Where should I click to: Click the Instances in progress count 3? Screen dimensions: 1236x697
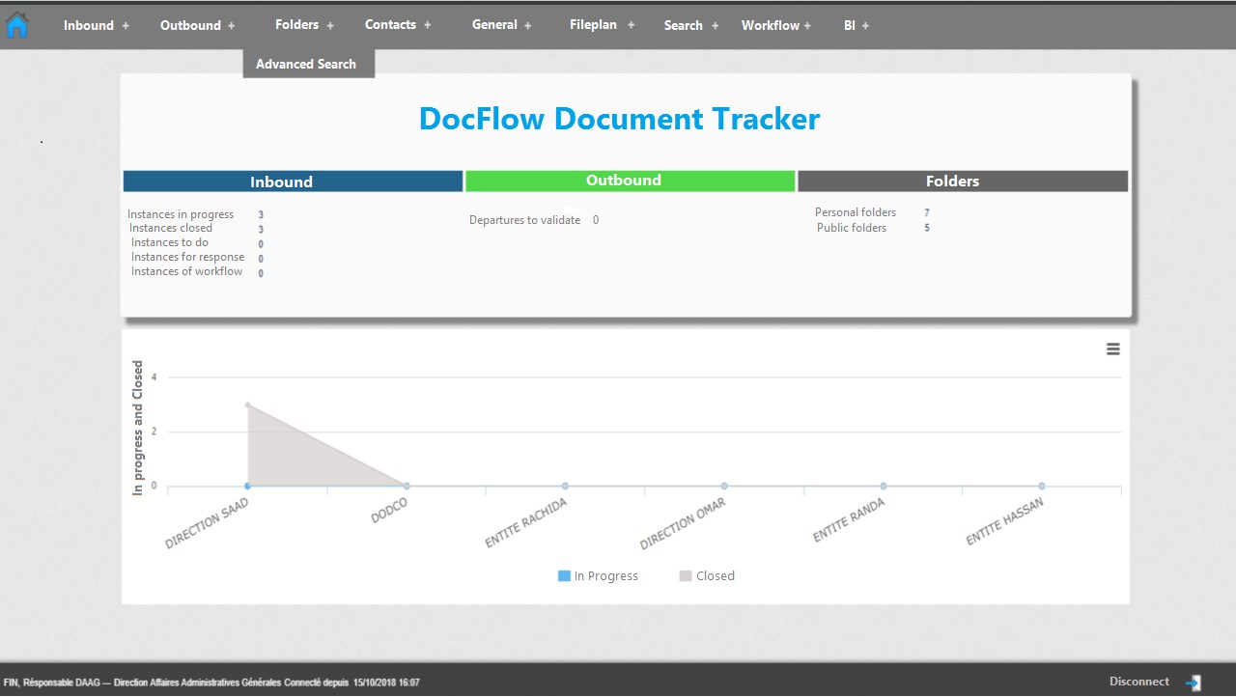click(x=261, y=214)
